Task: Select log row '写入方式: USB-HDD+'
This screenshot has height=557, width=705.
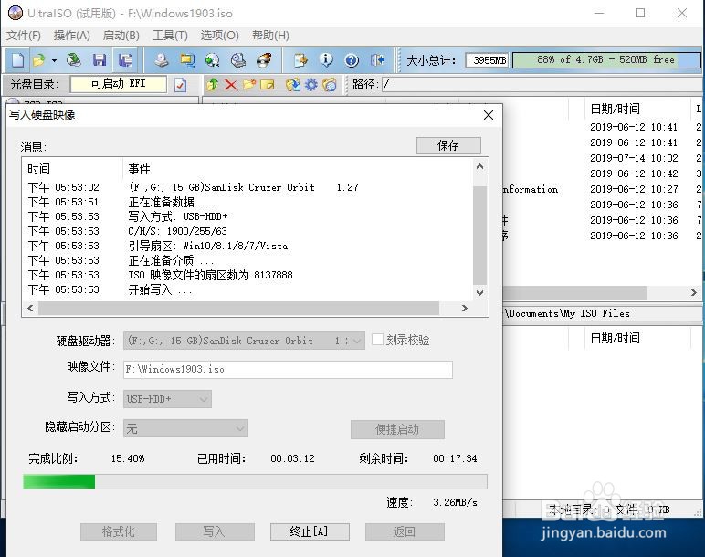Action: (x=247, y=216)
